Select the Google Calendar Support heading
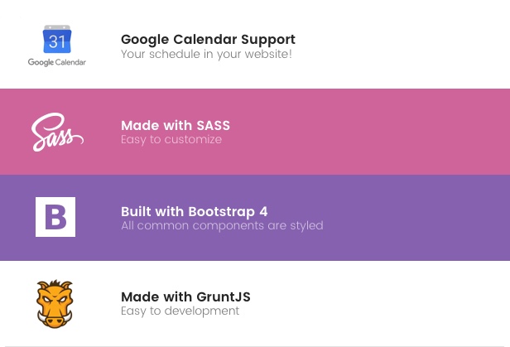Viewport: 510px width, 347px height. [208, 40]
